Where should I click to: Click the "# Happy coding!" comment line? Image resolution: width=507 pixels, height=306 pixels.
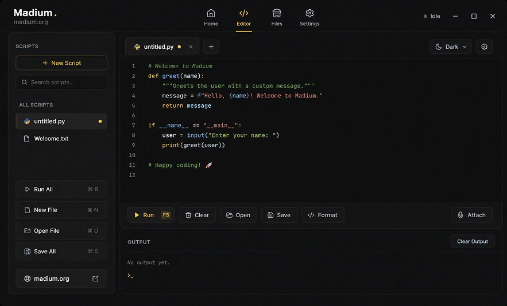[180, 165]
